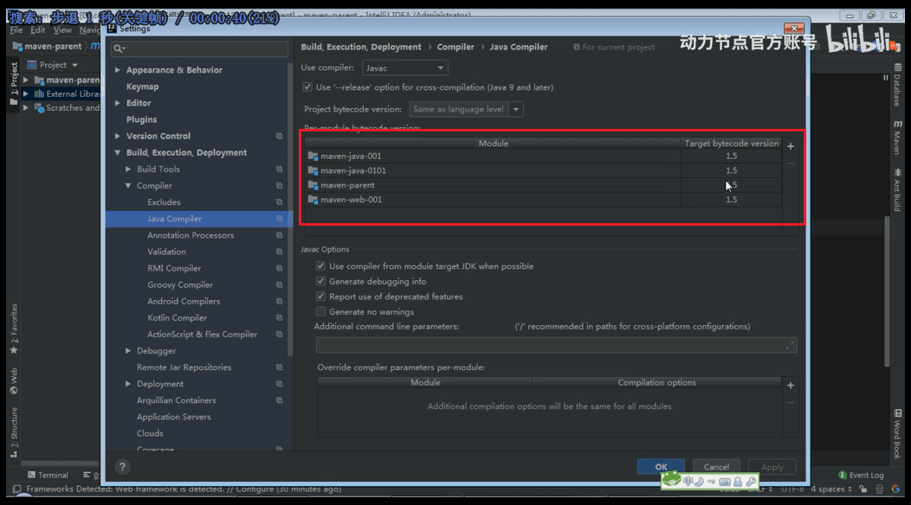Add module with plus icon in bytecode table
Image resolution: width=911 pixels, height=505 pixels.
[790, 146]
